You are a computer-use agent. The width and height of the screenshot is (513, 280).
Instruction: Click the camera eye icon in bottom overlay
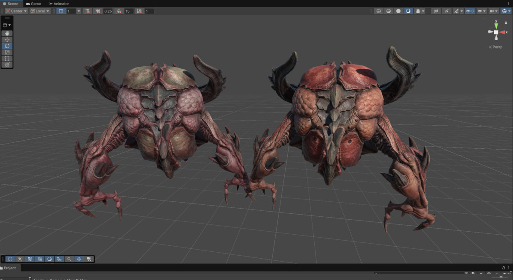click(89, 259)
